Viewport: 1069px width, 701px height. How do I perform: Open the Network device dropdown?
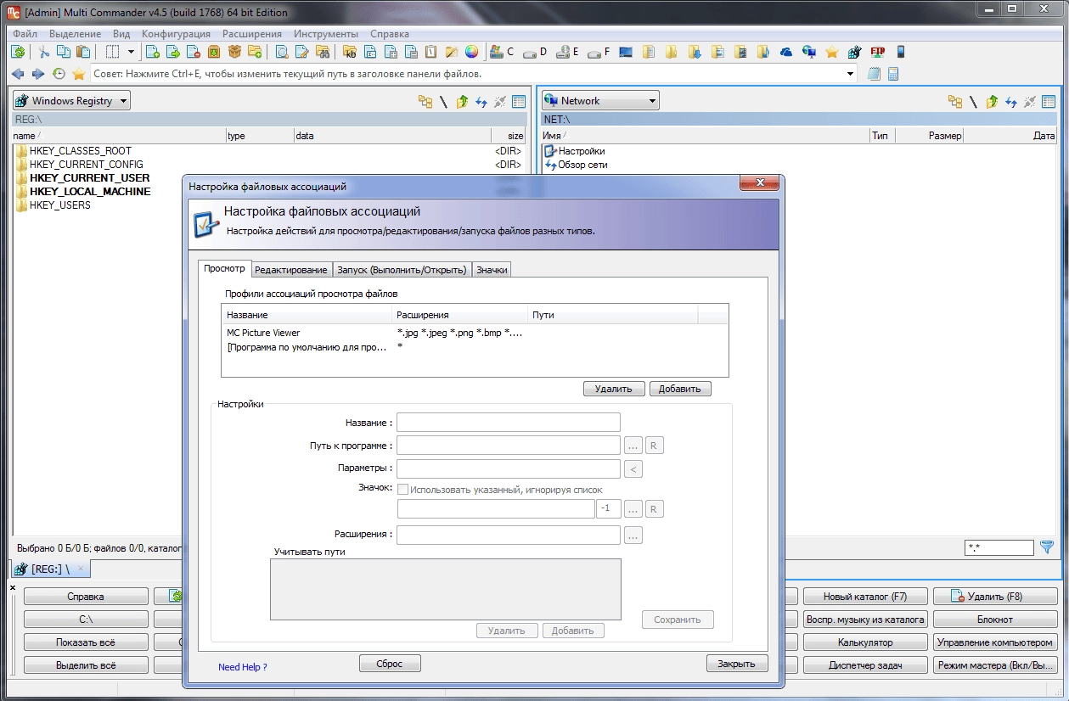pyautogui.click(x=600, y=101)
